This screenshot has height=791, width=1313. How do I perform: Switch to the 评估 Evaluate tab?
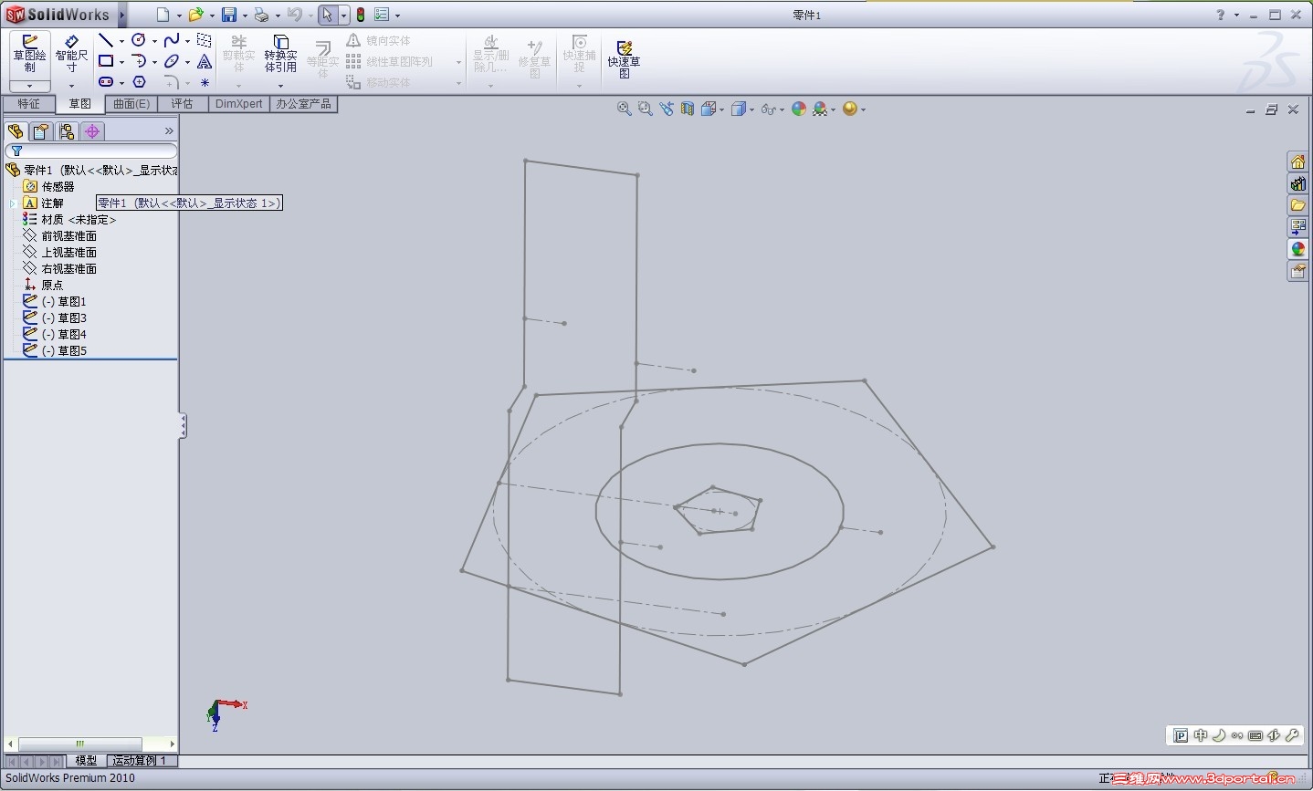pos(182,104)
